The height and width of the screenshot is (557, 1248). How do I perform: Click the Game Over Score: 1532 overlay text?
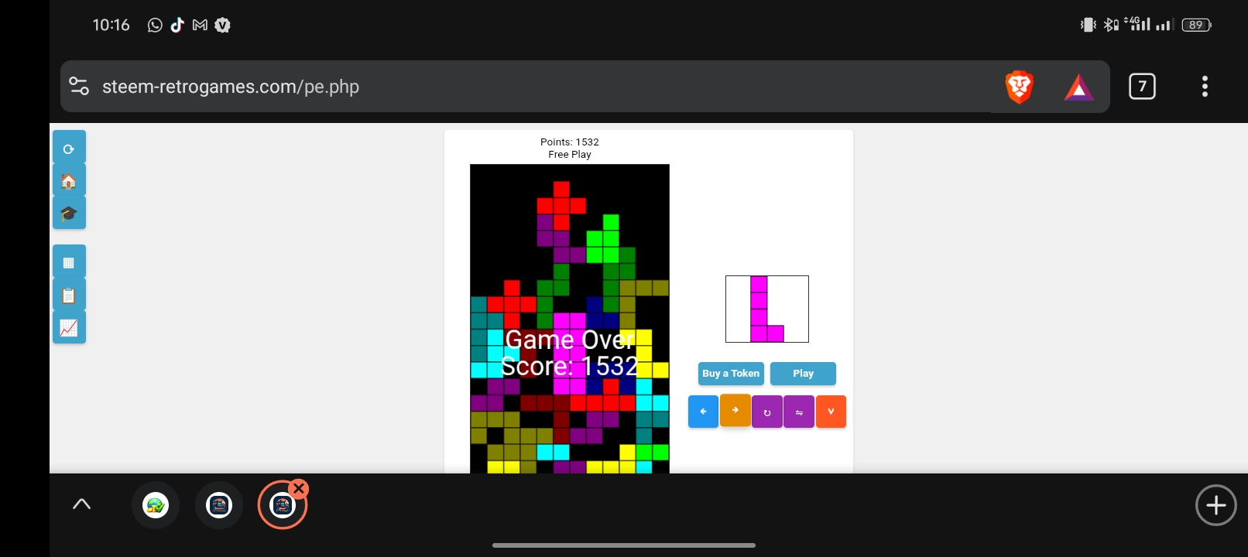coord(570,353)
